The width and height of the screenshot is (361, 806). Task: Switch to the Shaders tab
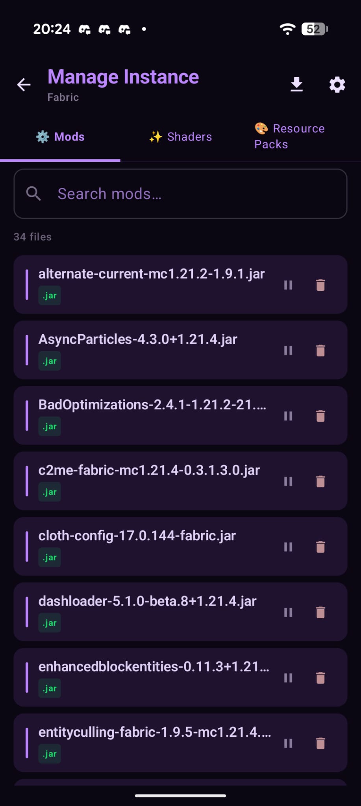[181, 137]
